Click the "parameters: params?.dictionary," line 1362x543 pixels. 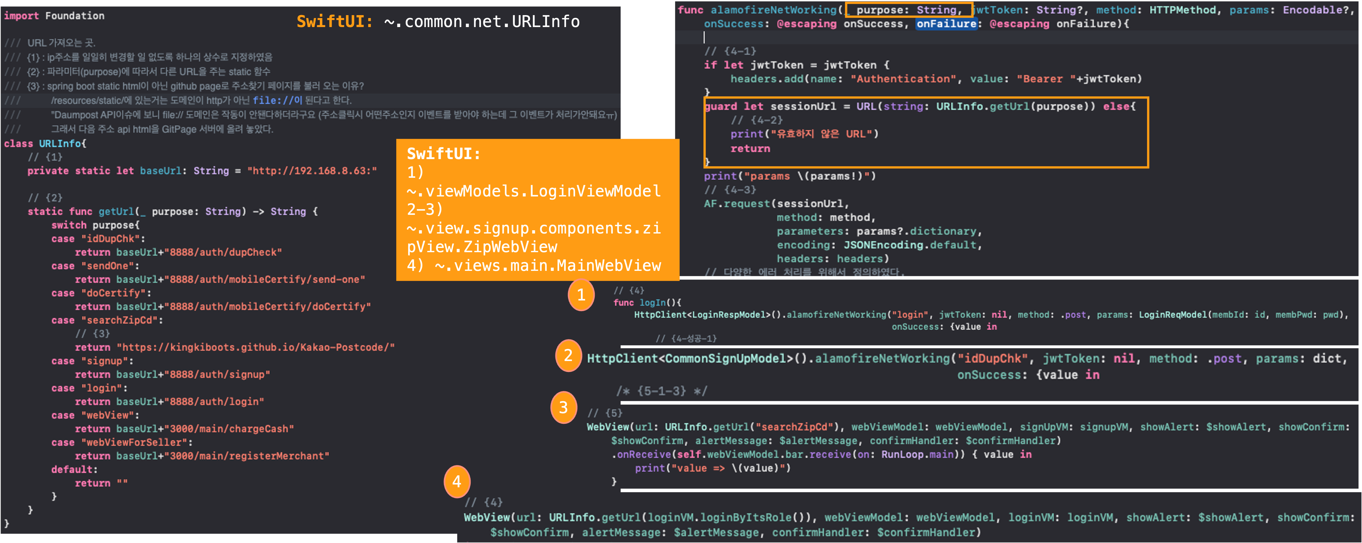pos(879,231)
